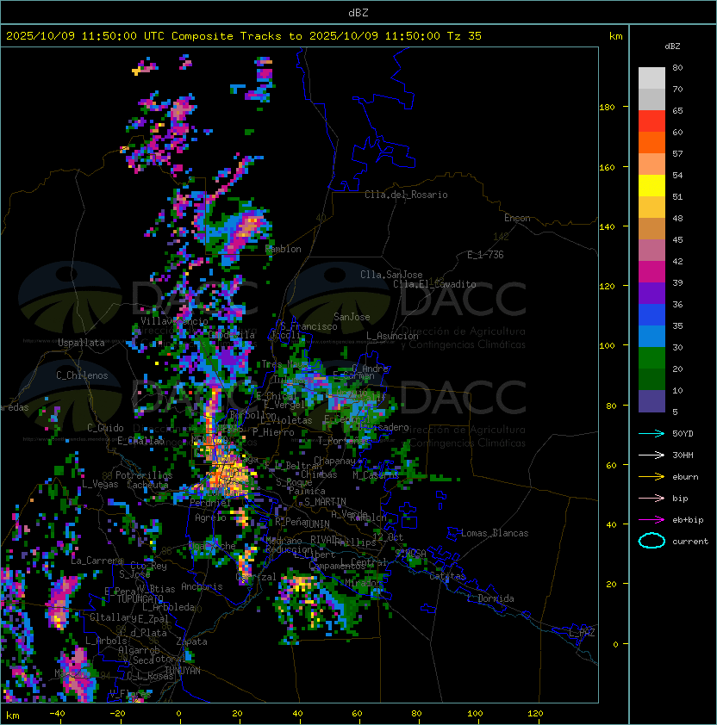Click the 'Lomas_Blancas' place label
Image resolution: width=717 pixels, height=725 pixels.
[495, 533]
